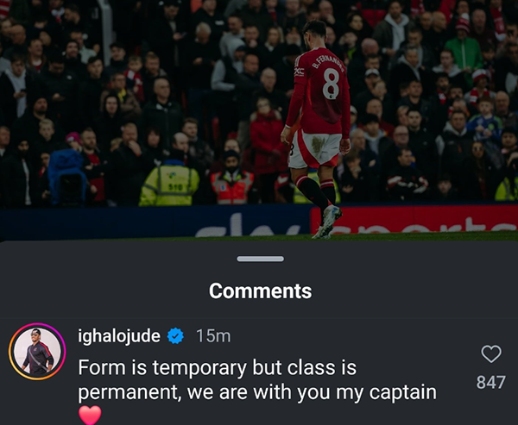View the 847 likes count
Image resolution: width=518 pixels, height=425 pixels.
491,383
